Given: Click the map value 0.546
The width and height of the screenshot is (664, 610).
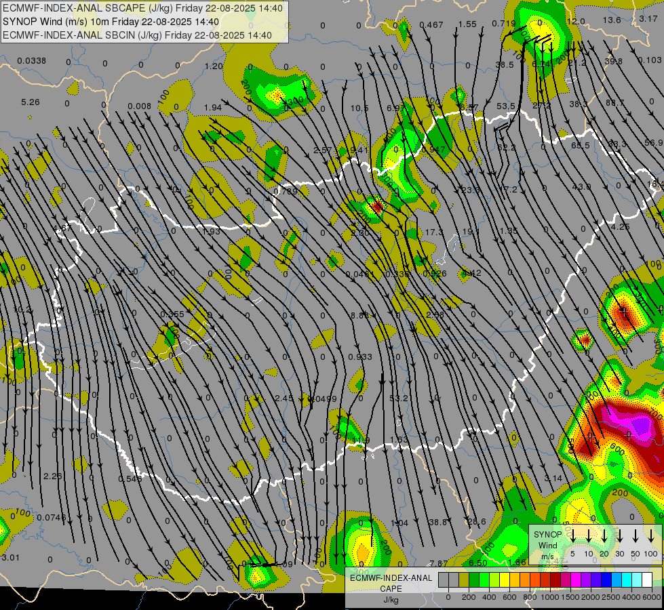Looking at the screenshot, I should click(130, 479).
